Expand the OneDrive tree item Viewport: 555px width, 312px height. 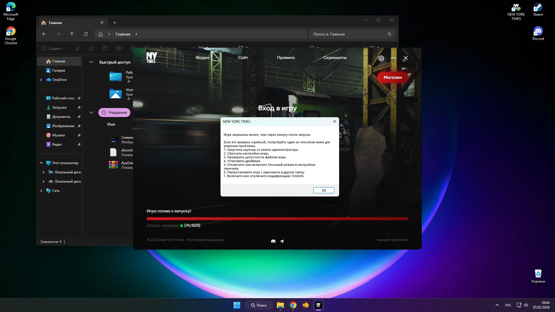click(x=41, y=80)
